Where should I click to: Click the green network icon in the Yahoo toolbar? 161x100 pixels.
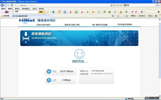(x=126, y=12)
